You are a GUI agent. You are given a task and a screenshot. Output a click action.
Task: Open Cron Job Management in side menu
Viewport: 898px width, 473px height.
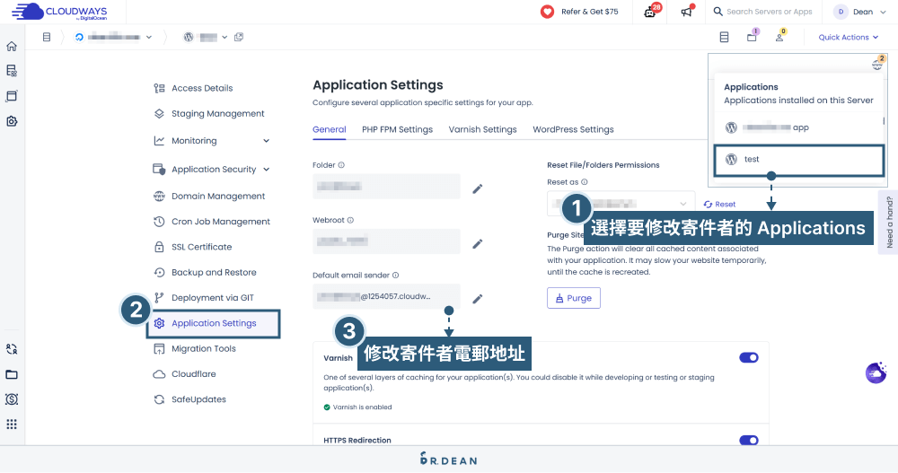221,222
